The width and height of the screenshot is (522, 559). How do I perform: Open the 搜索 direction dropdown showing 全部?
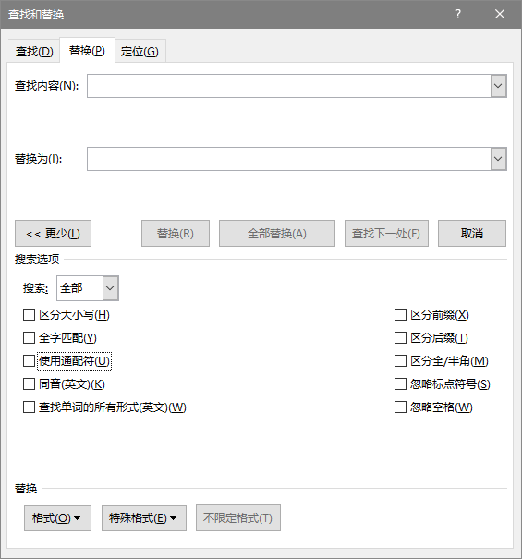coord(88,288)
